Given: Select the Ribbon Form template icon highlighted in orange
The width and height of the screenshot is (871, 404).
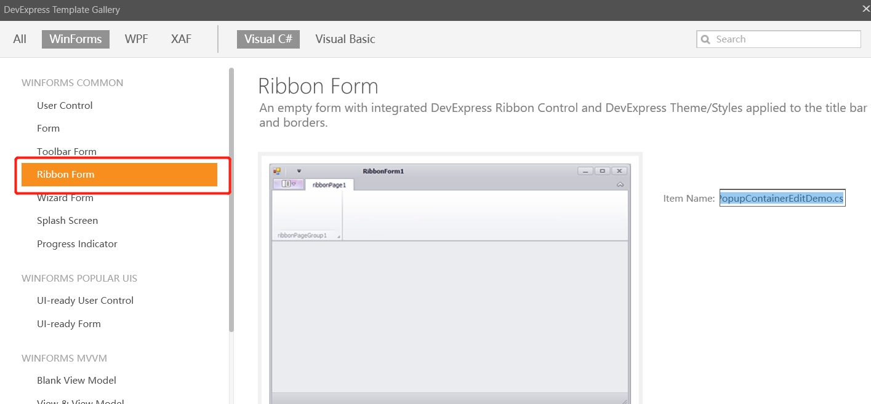Looking at the screenshot, I should pyautogui.click(x=121, y=174).
